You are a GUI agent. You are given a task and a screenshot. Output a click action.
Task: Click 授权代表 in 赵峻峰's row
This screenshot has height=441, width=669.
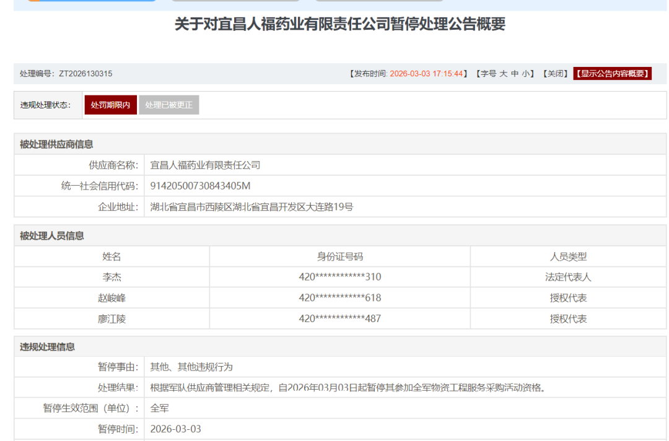[x=568, y=298]
